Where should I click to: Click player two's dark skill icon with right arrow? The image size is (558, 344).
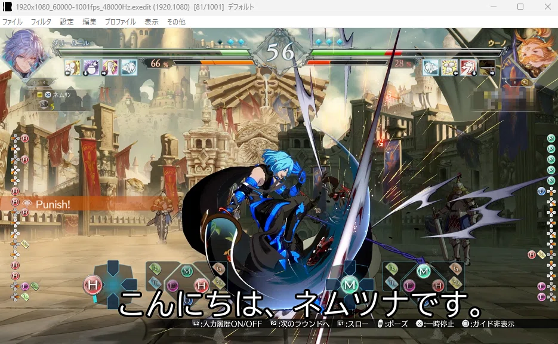[487, 67]
